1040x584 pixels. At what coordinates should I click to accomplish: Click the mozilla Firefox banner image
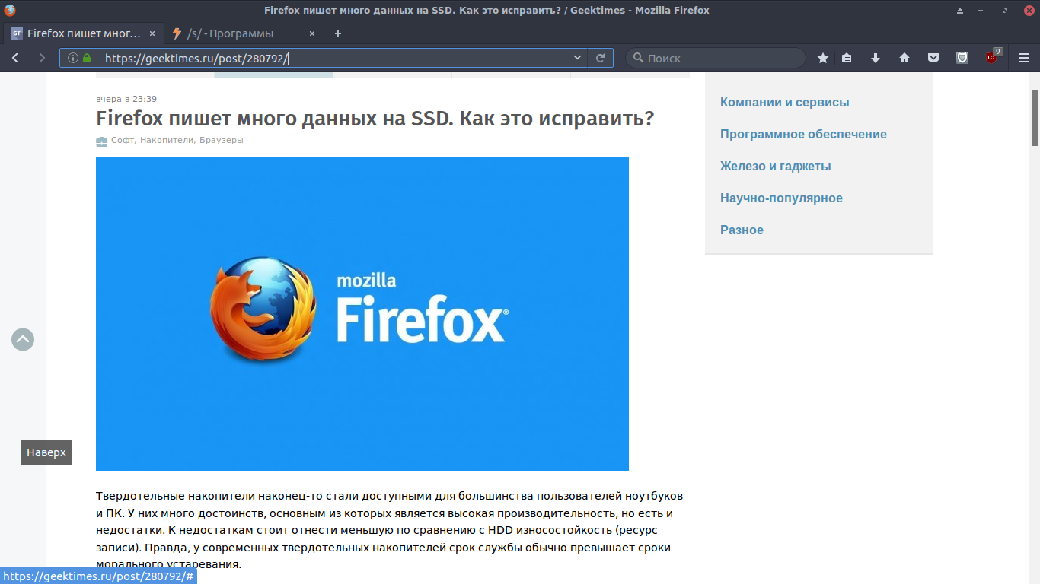click(362, 313)
